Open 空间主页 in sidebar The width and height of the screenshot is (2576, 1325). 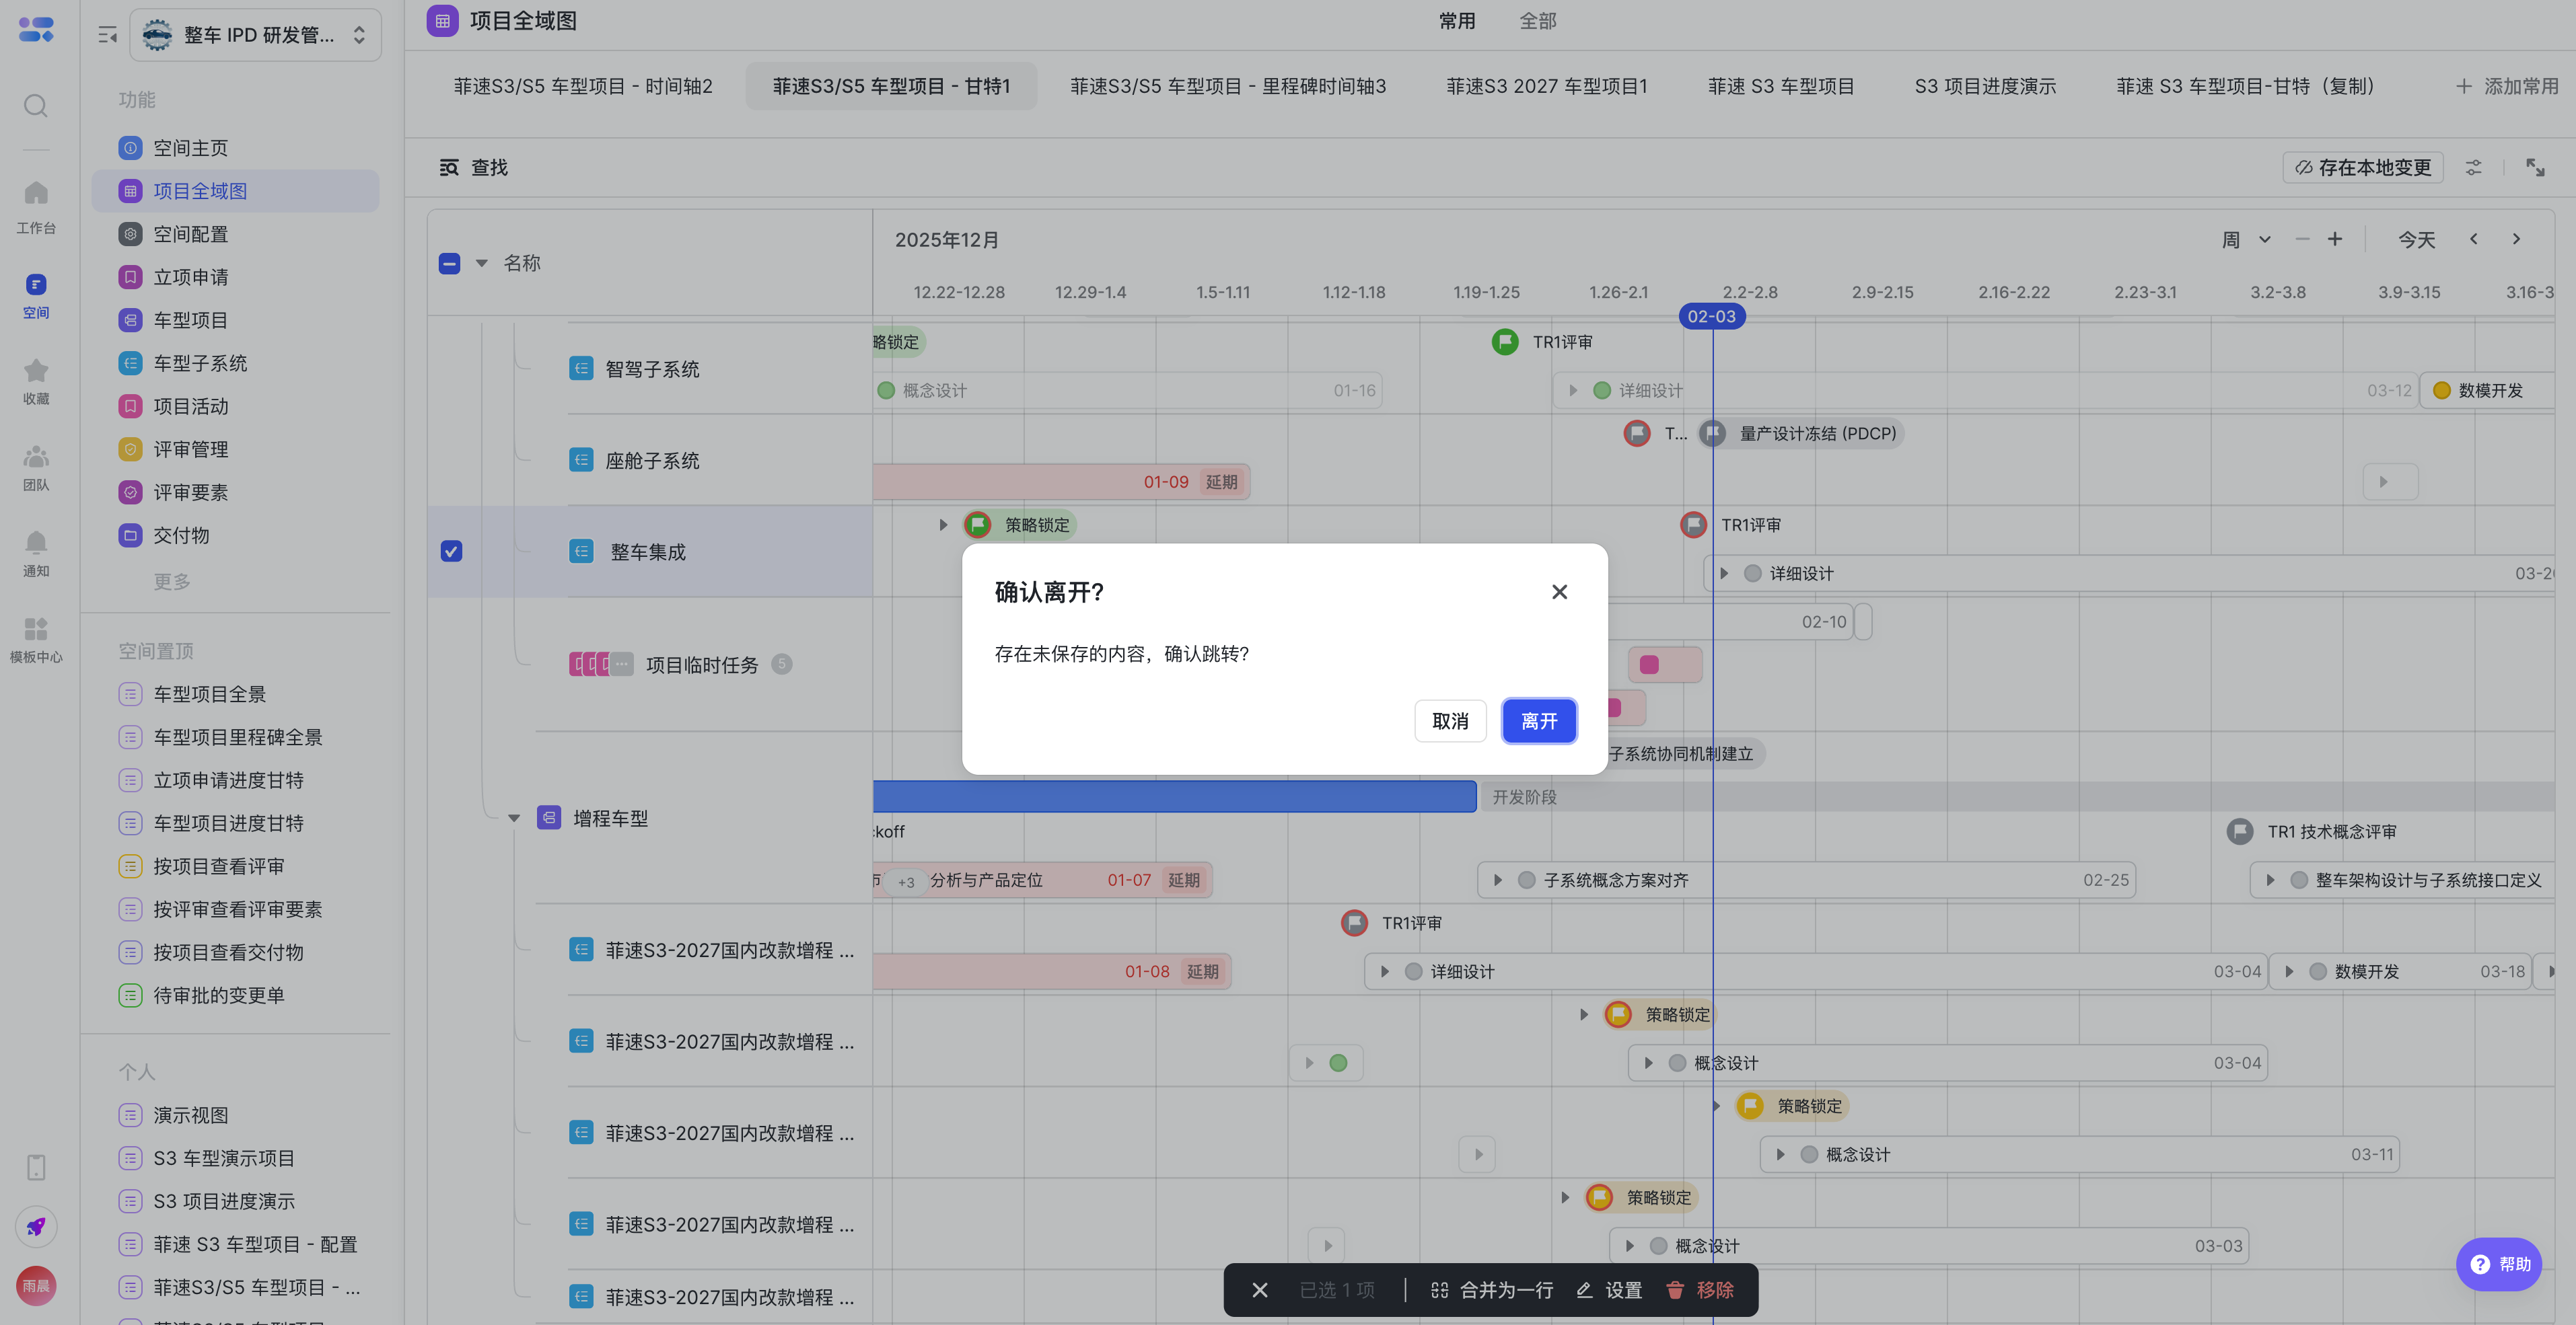[x=236, y=148]
